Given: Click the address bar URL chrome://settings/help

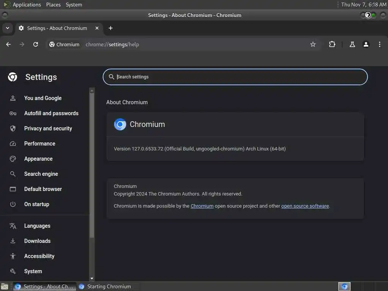Looking at the screenshot, I should coord(112,45).
